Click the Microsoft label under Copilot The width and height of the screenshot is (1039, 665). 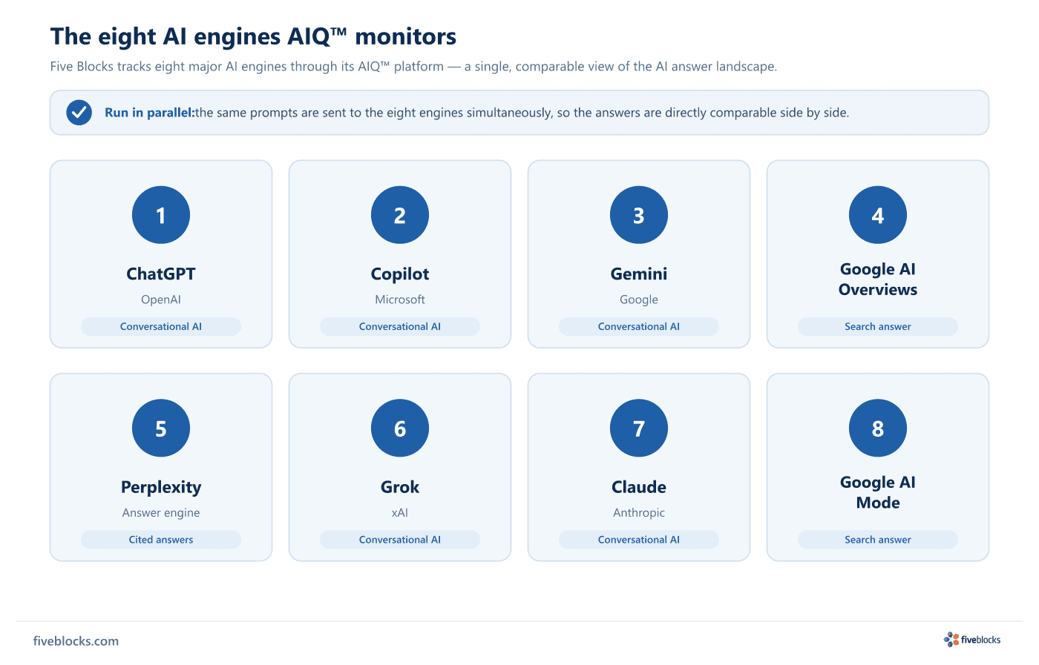[x=400, y=300]
